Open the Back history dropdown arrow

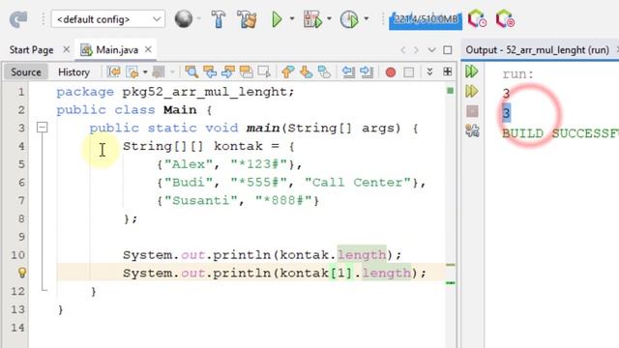145,72
